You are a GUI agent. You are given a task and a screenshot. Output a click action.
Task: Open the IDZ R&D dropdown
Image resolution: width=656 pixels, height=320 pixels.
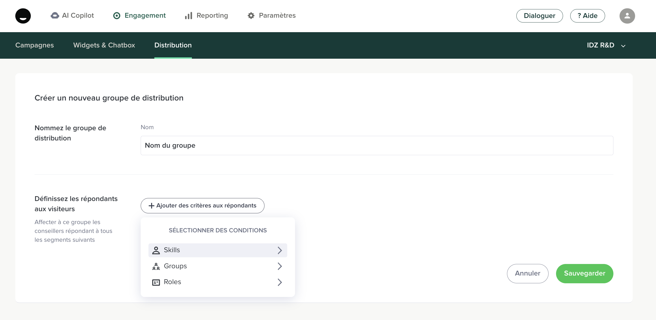(x=606, y=45)
